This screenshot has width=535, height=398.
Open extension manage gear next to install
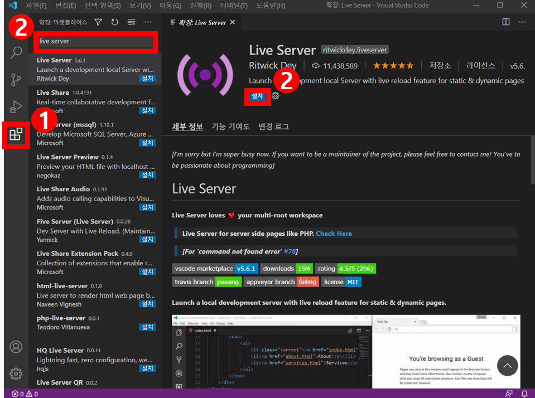pos(276,96)
